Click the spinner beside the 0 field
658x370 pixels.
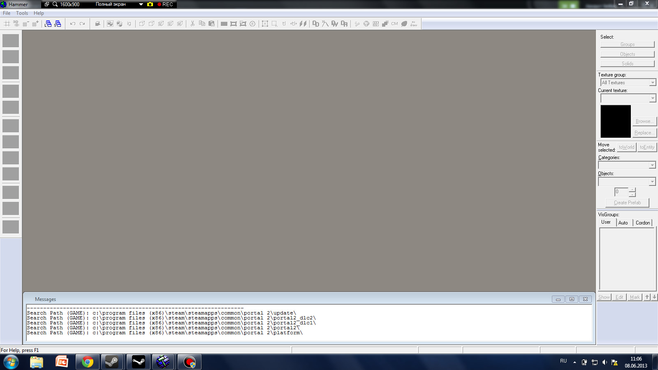632,192
